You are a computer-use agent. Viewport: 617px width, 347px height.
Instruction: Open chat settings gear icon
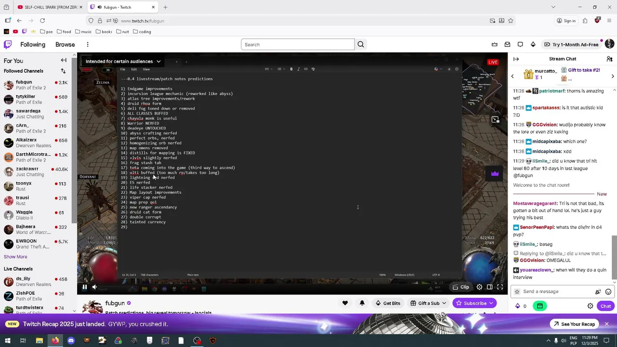(590, 306)
